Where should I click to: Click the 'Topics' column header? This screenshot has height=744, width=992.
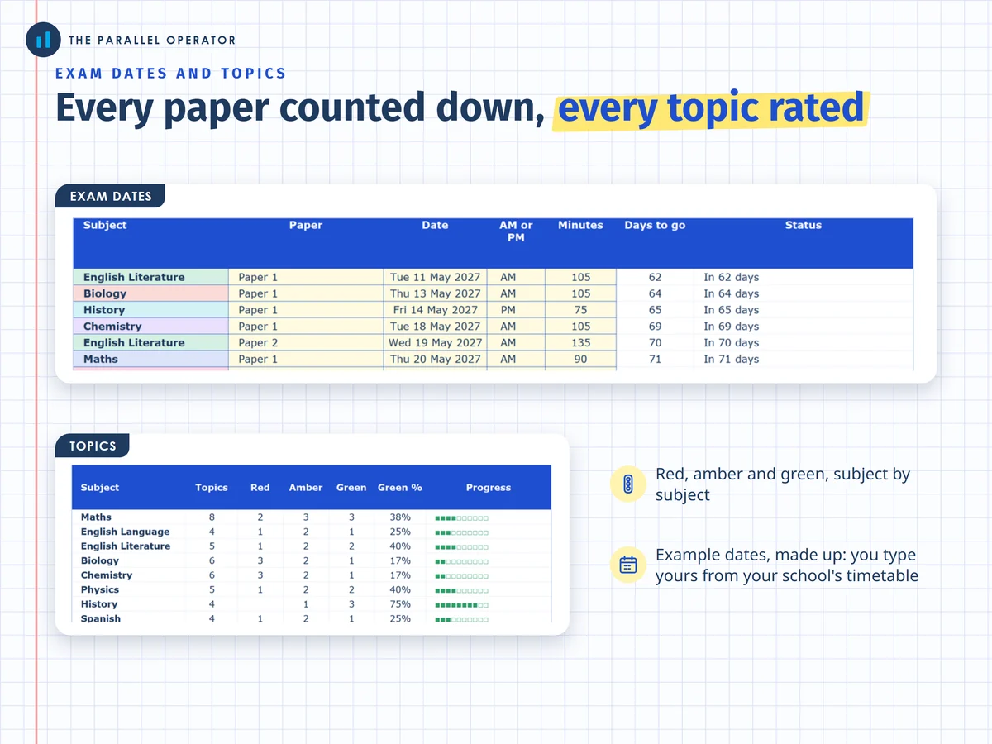(212, 488)
